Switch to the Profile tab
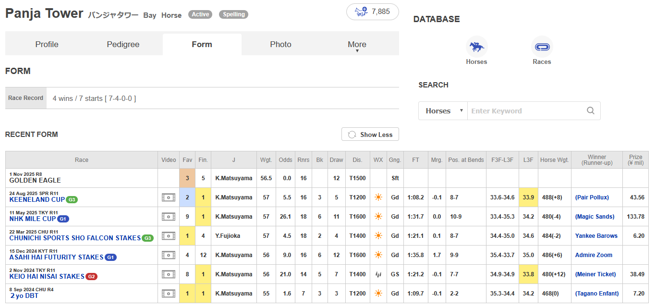The width and height of the screenshot is (656, 308). pyautogui.click(x=47, y=44)
